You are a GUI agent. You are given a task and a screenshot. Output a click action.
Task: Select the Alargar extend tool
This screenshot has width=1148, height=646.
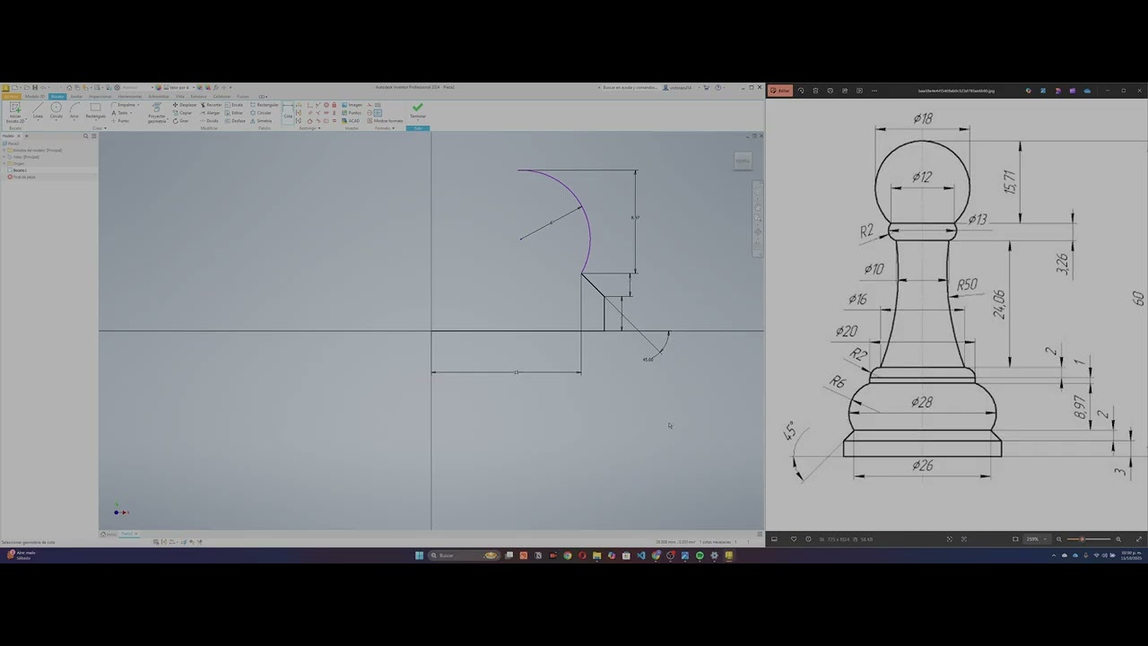pyautogui.click(x=210, y=113)
